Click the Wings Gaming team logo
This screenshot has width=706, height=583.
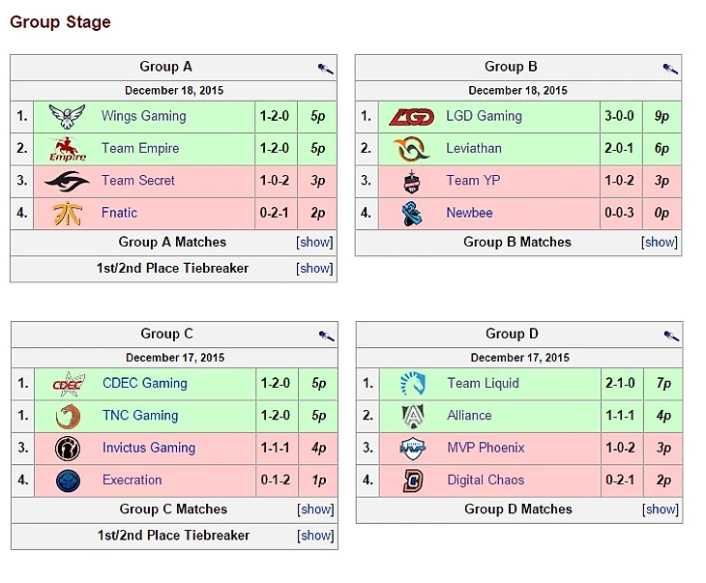click(67, 117)
